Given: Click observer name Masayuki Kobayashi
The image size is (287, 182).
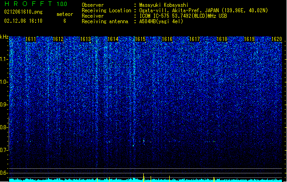Looking at the screenshot, I should coord(164,5).
